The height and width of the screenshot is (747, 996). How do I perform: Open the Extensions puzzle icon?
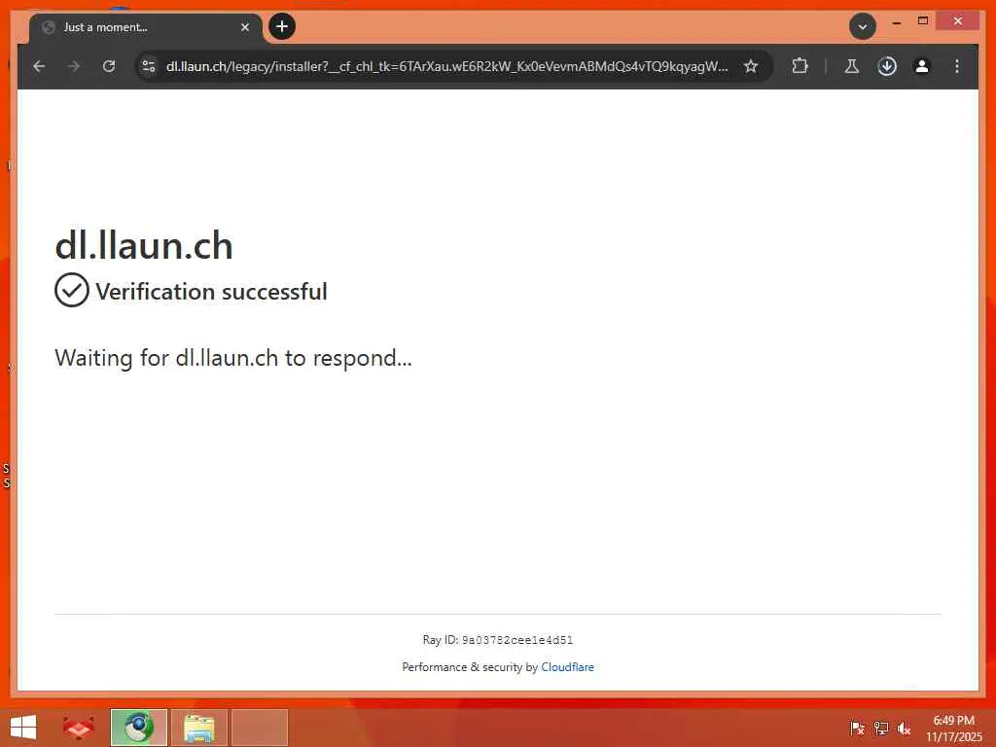(x=800, y=66)
